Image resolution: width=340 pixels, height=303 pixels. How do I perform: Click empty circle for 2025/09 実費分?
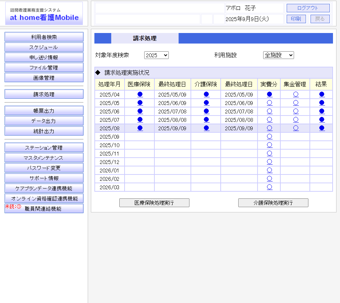[x=269, y=136]
